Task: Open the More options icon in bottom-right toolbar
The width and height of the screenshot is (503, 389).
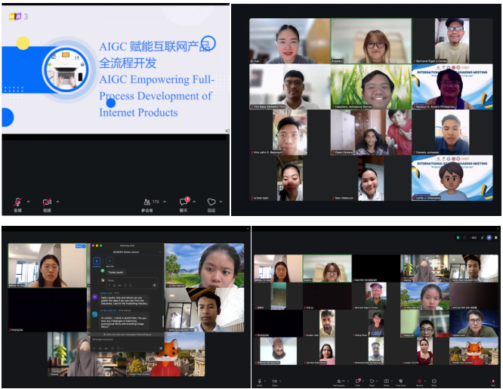Action: 434,381
